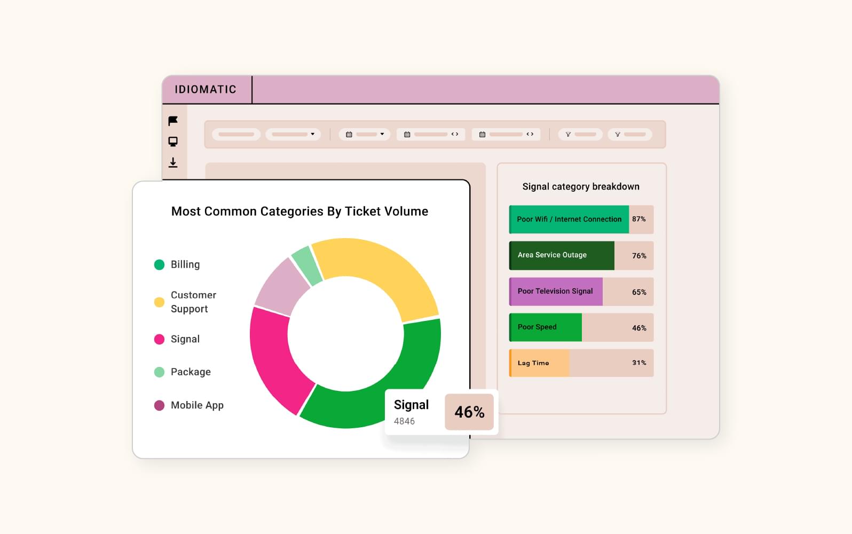Click the Package legend label

point(191,372)
